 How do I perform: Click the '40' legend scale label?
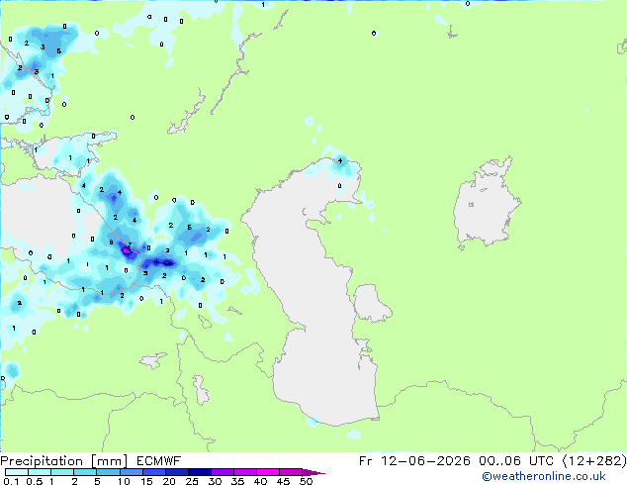click(x=260, y=481)
